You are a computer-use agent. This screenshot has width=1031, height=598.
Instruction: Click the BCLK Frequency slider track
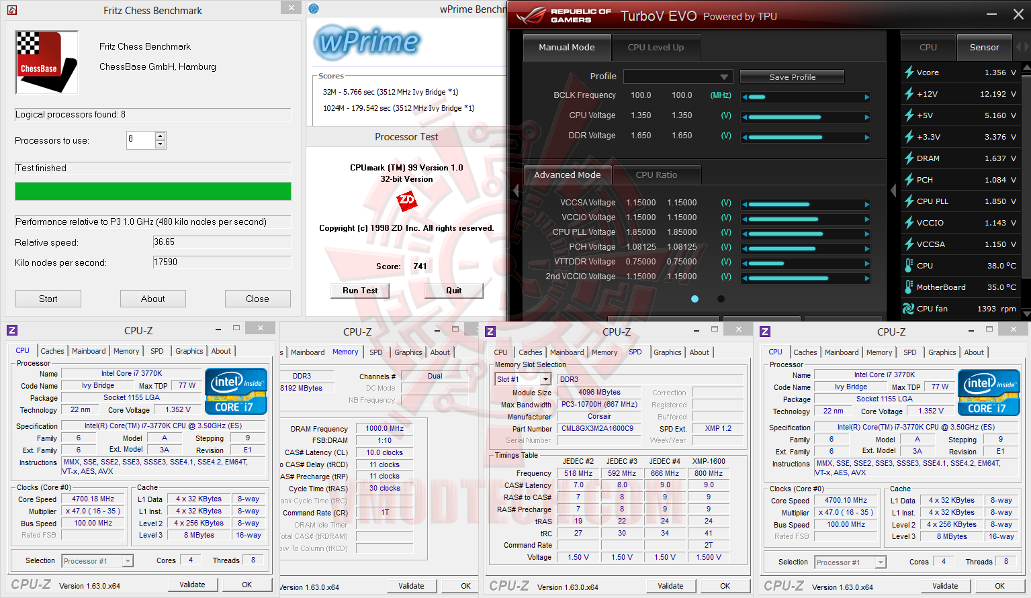806,97
